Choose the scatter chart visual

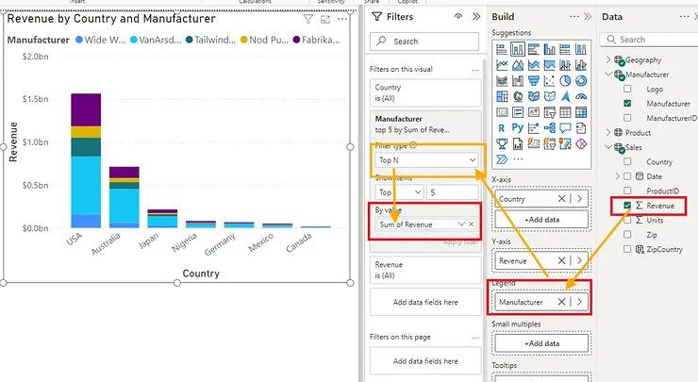(549, 80)
